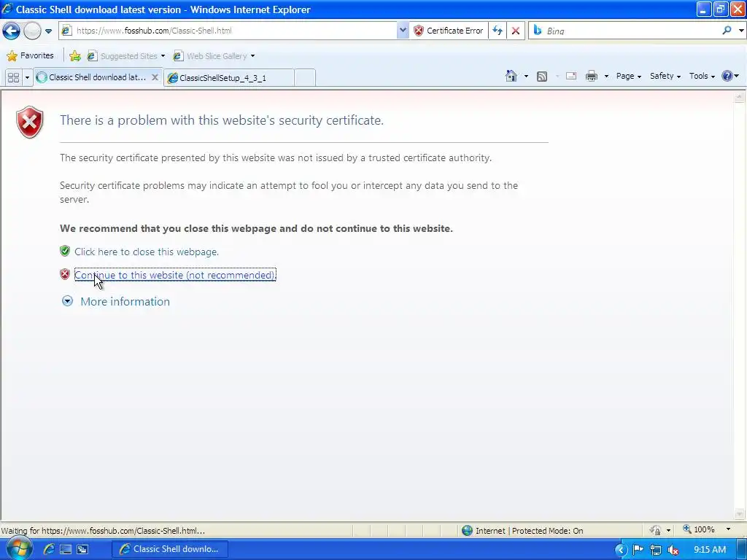Click the muted volume tray icon
The width and height of the screenshot is (747, 560).
point(673,550)
